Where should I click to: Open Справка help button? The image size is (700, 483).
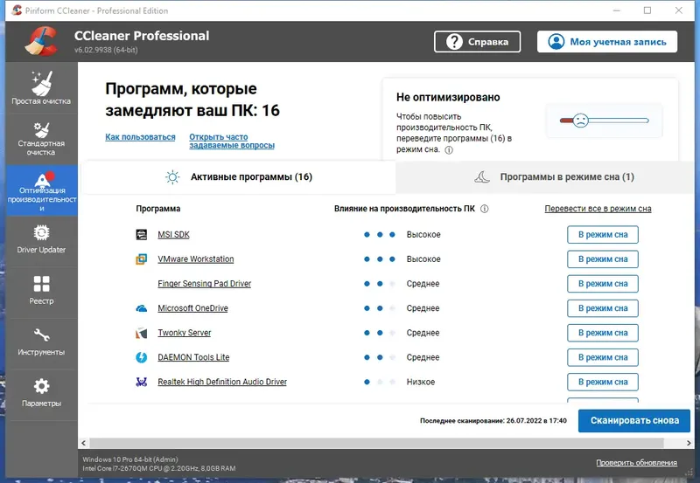[x=477, y=41]
